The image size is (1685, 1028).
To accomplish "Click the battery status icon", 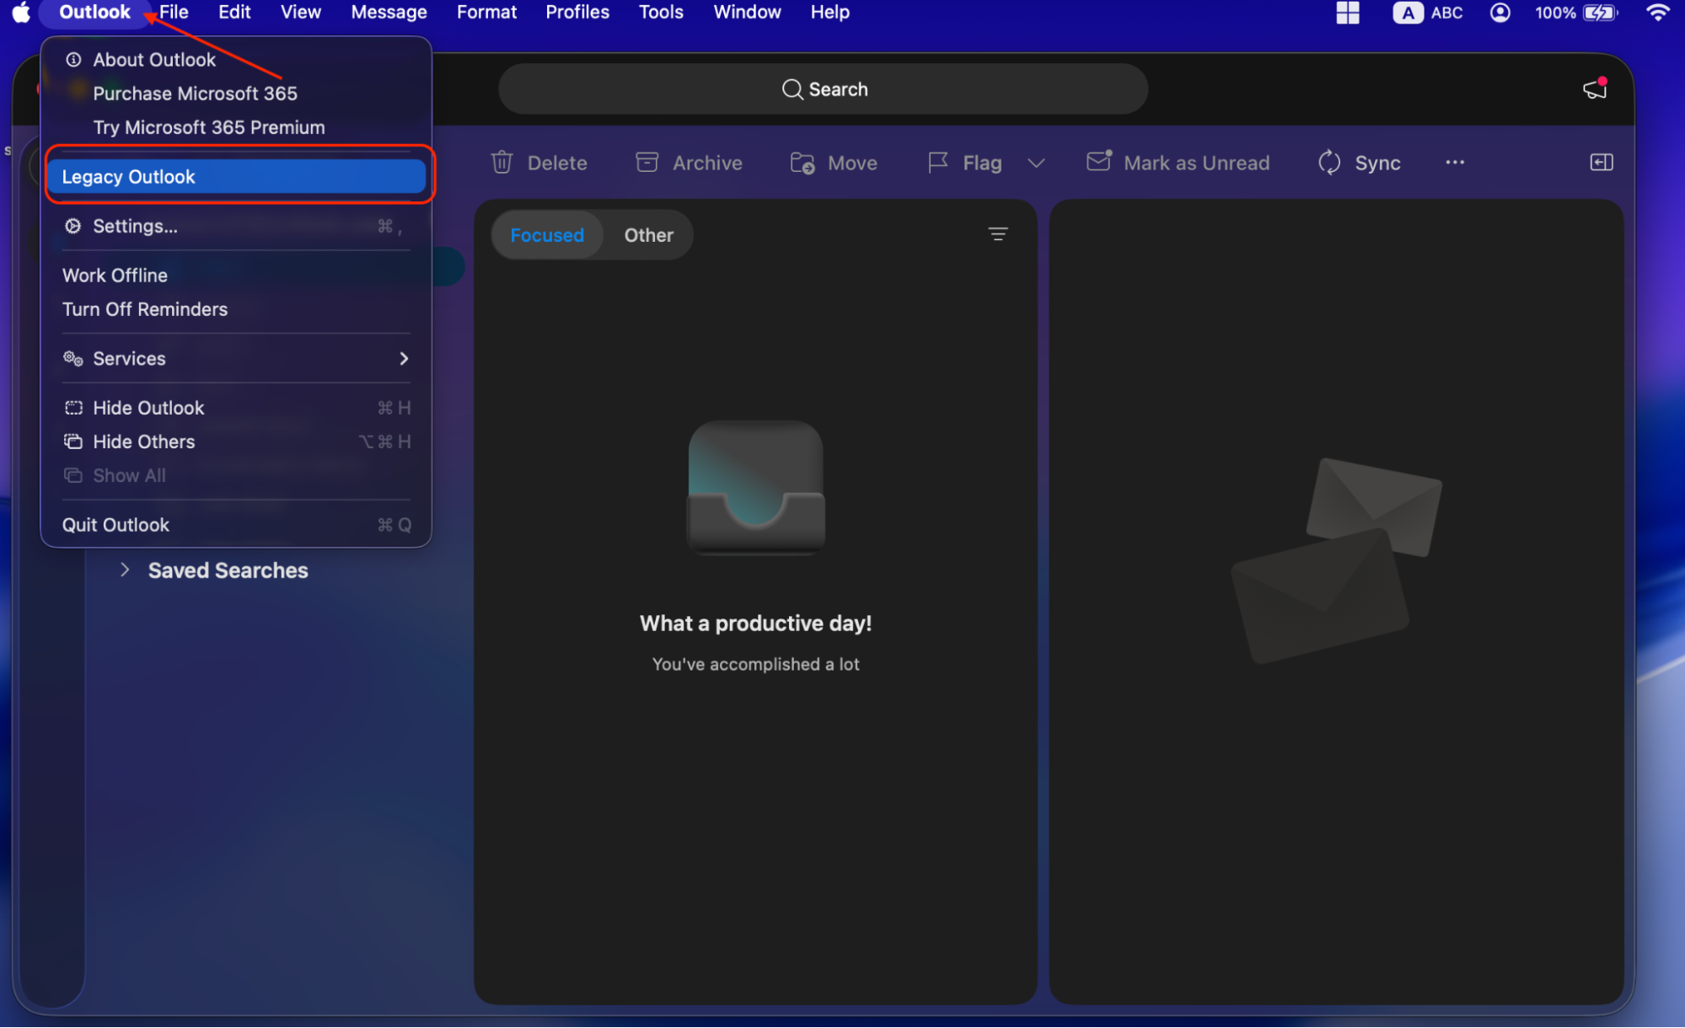I will click(x=1600, y=13).
